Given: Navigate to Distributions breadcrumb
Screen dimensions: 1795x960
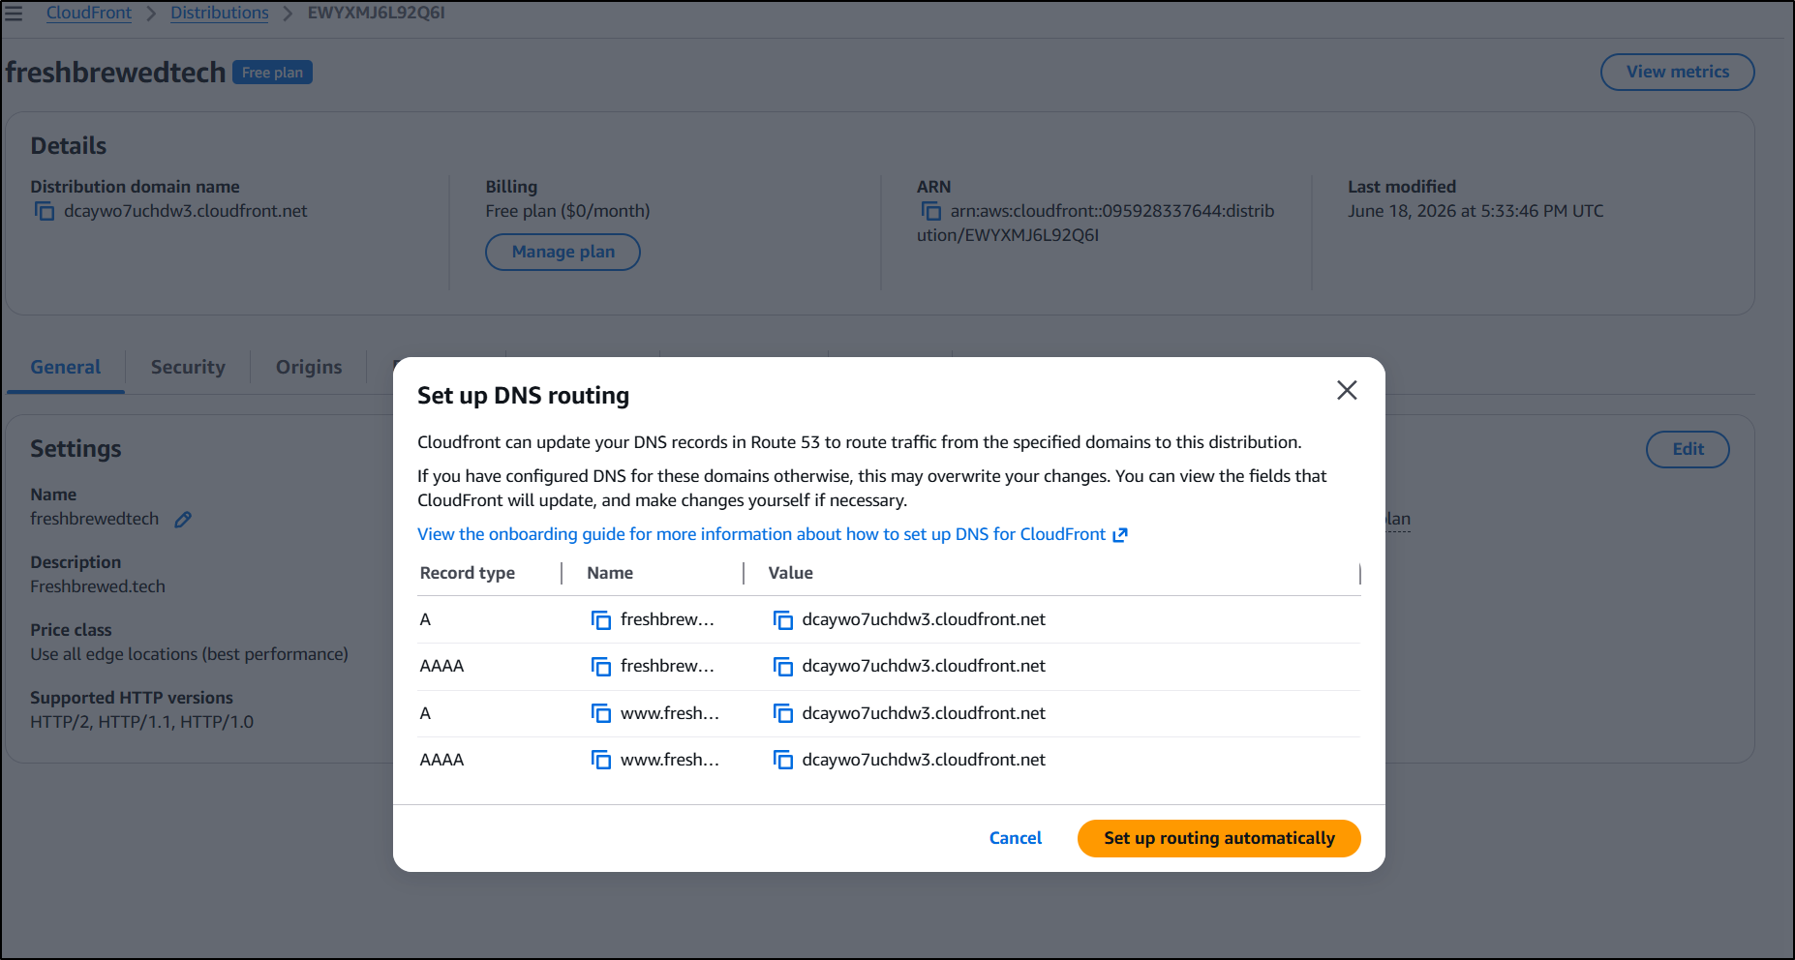Looking at the screenshot, I should click(x=220, y=13).
